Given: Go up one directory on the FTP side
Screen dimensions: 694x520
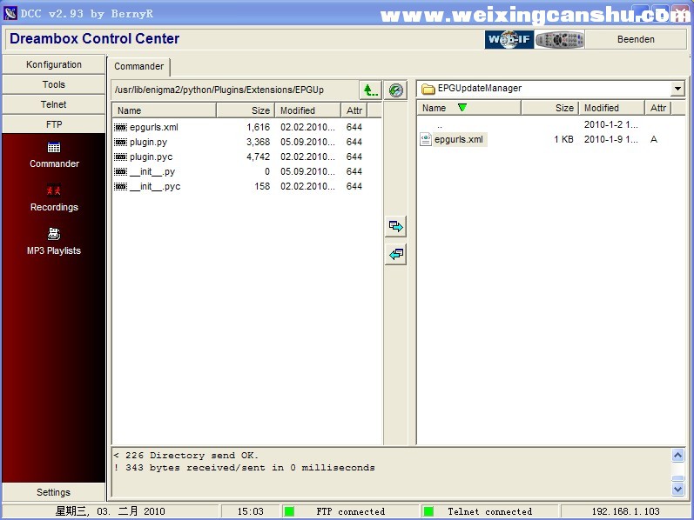Looking at the screenshot, I should point(370,90).
